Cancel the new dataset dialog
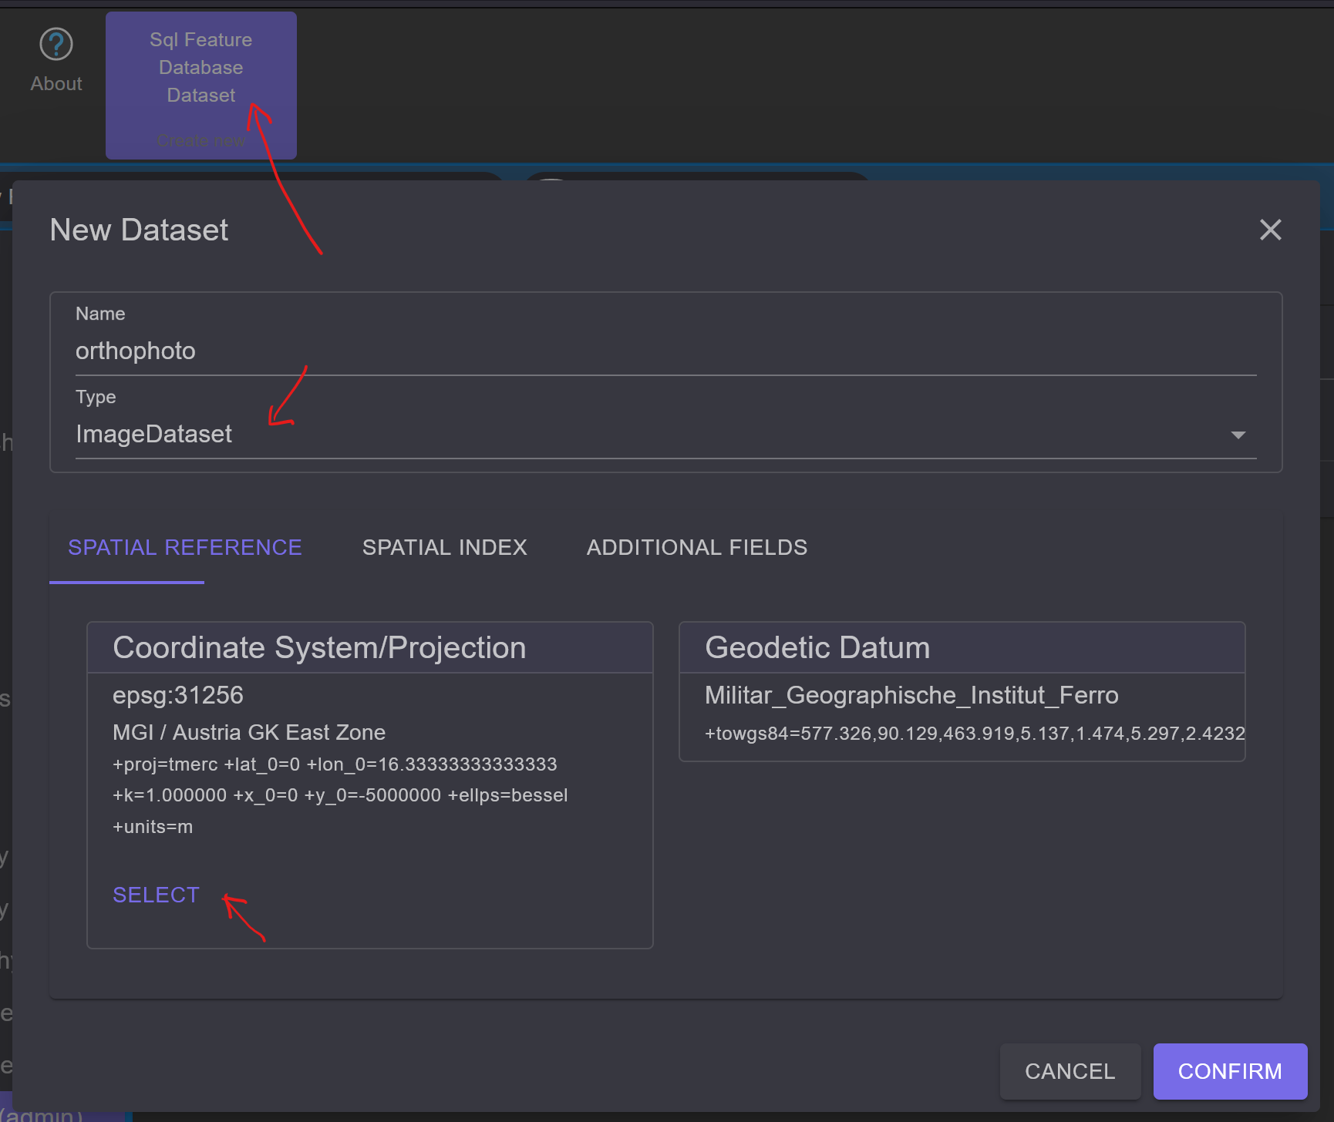Viewport: 1334px width, 1122px height. (x=1070, y=1071)
